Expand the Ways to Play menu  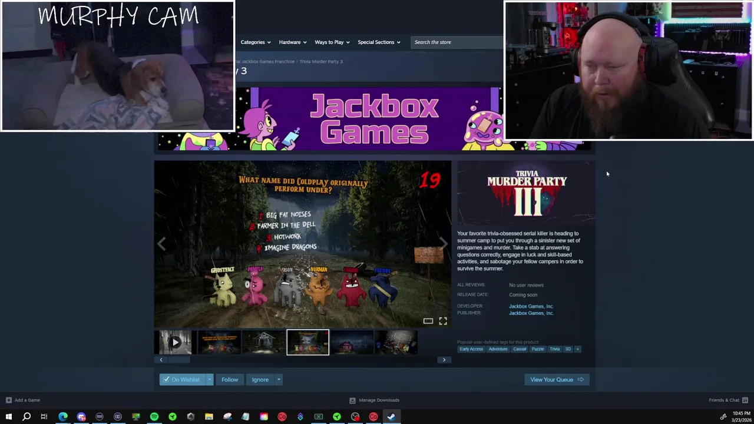click(332, 42)
